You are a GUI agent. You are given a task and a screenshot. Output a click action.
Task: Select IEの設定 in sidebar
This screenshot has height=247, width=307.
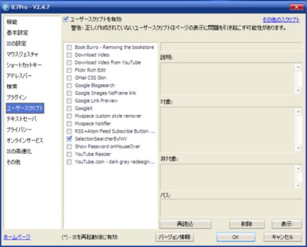17,44
